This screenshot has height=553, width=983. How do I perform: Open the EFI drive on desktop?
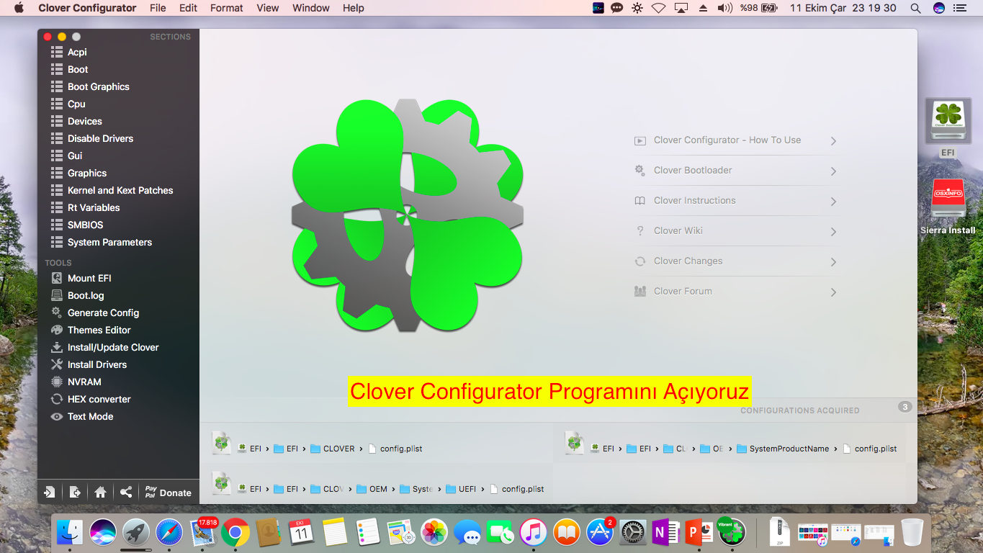tap(948, 124)
